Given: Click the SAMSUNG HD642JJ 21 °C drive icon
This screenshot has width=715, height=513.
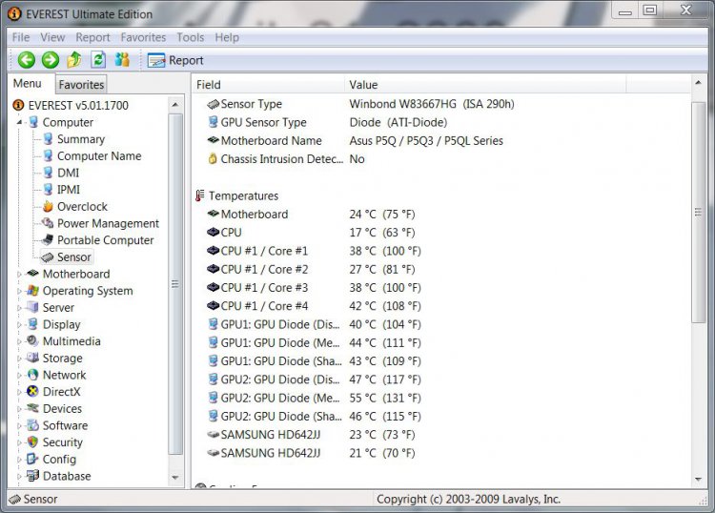Looking at the screenshot, I should pos(213,453).
